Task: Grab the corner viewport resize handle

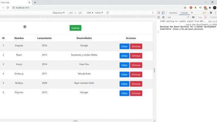Action: [154, 121]
